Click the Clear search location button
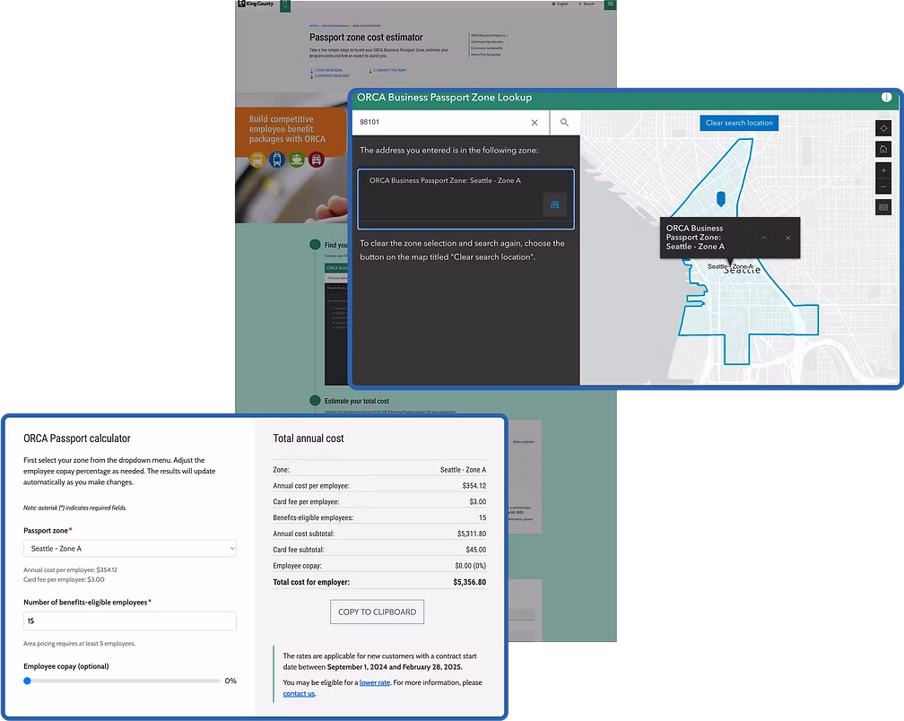 pos(739,123)
